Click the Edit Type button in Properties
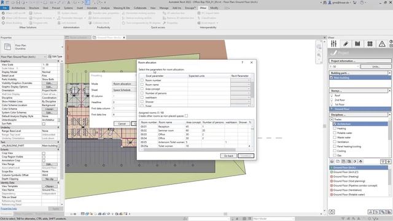 click(x=55, y=56)
